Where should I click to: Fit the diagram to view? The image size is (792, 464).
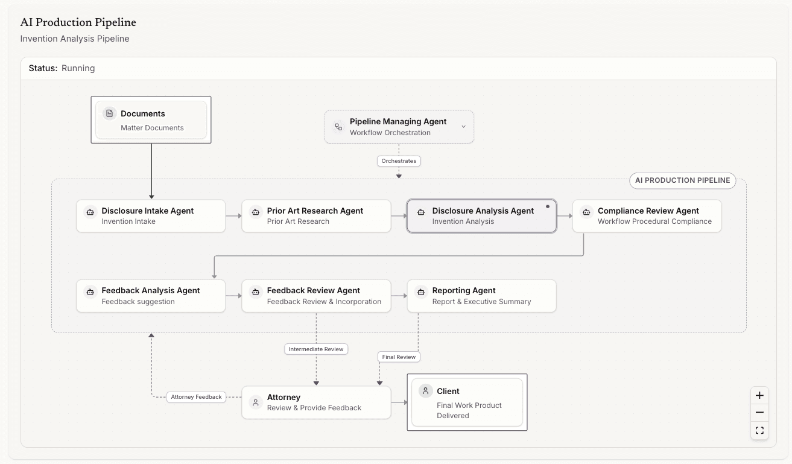point(759,430)
